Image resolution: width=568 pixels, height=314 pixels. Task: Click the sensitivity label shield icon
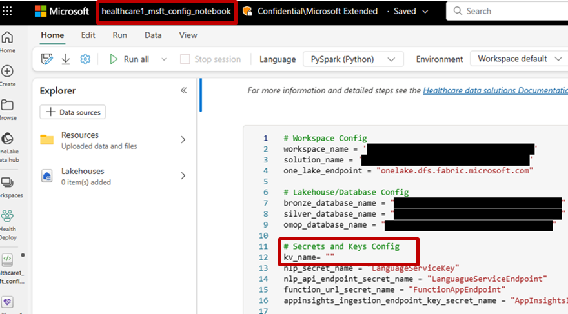[x=247, y=11]
